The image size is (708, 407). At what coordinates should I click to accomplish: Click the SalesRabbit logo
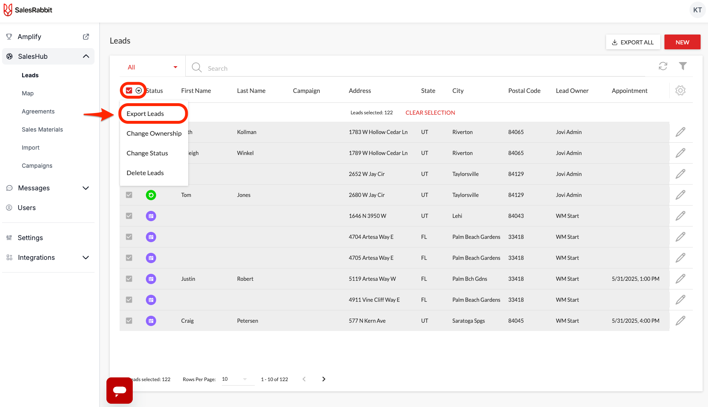28,10
